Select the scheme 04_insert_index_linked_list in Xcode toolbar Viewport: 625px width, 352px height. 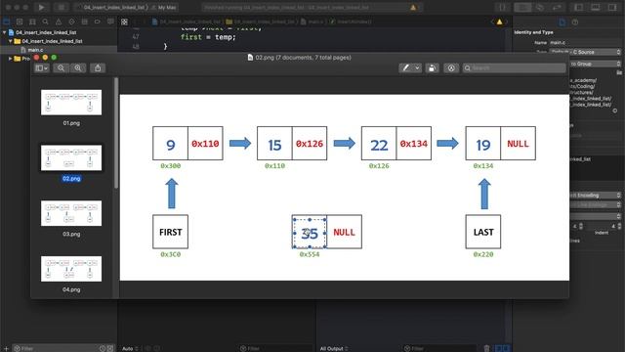[115, 7]
